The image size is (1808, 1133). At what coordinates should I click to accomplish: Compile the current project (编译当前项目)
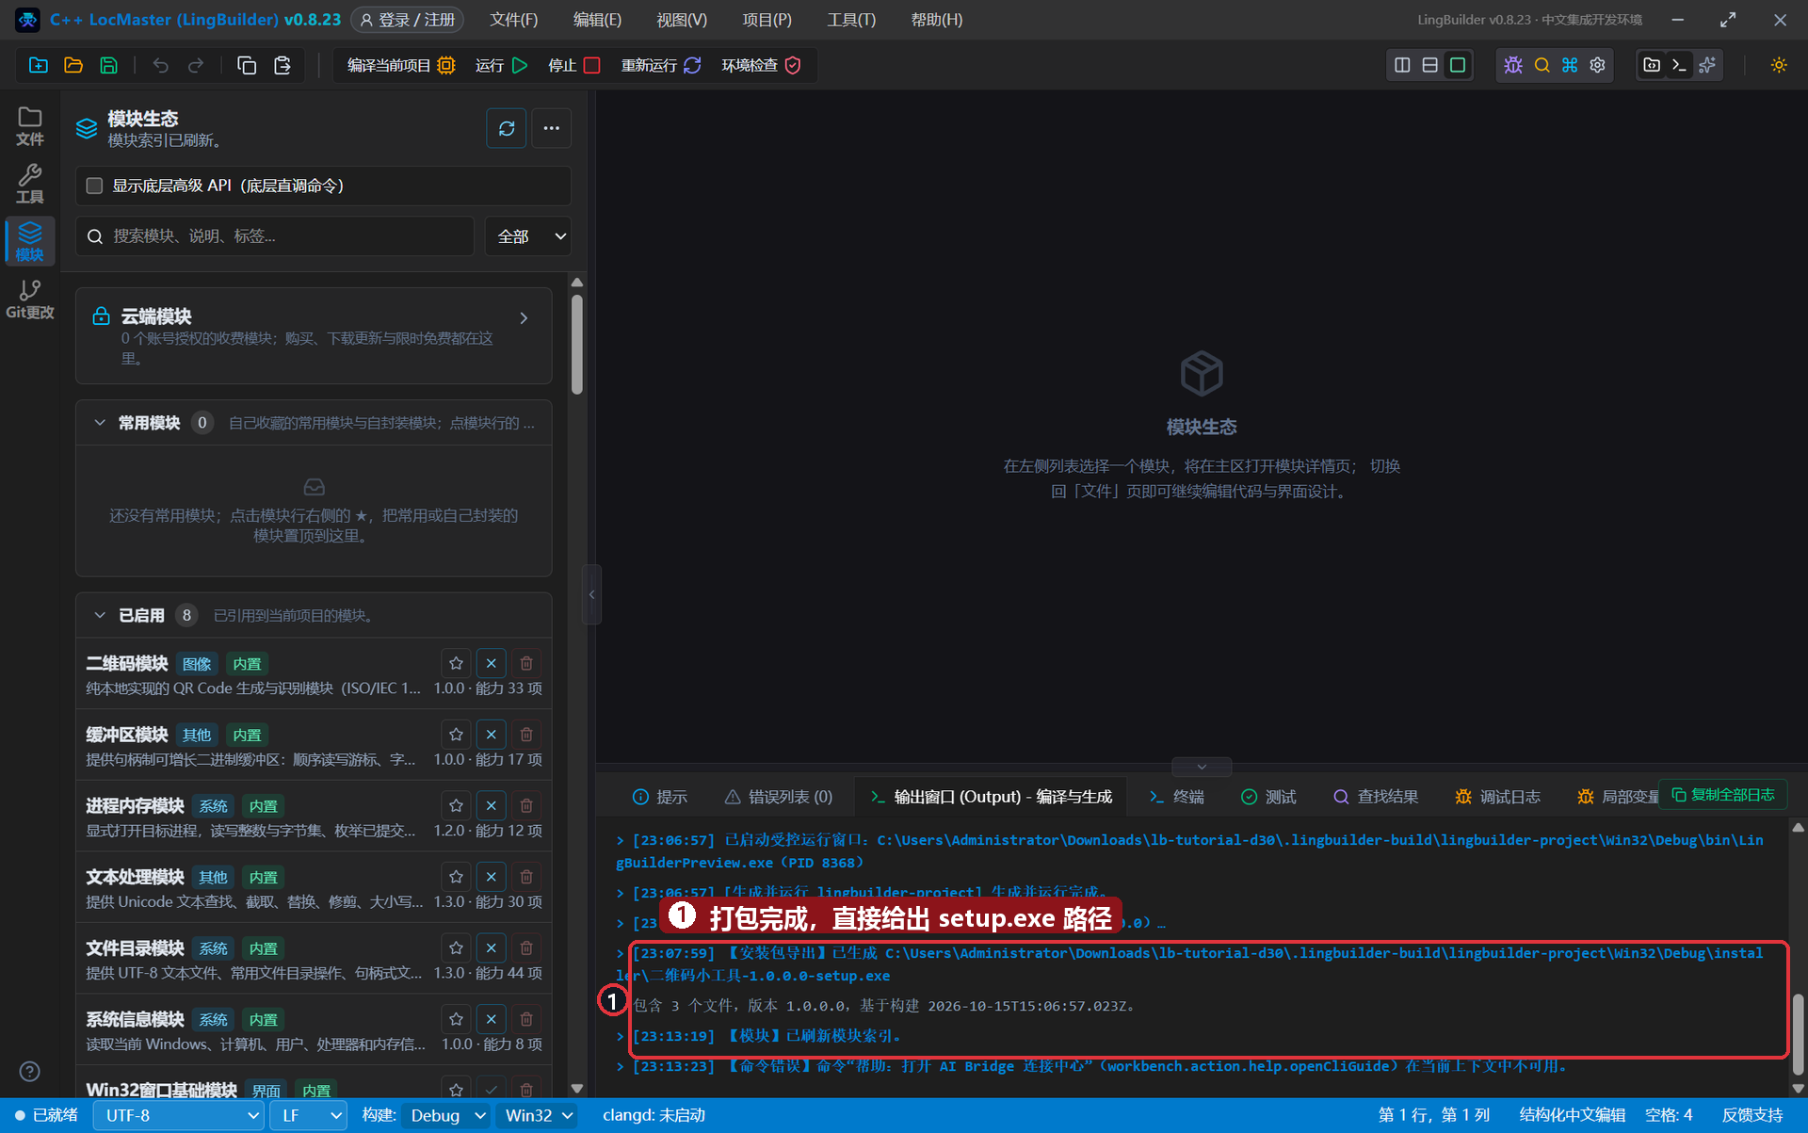point(401,65)
